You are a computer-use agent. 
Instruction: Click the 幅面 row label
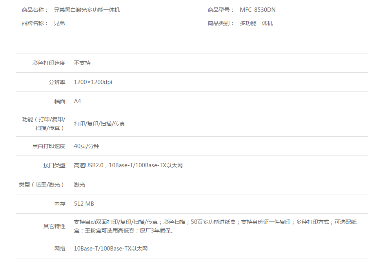pos(60,101)
